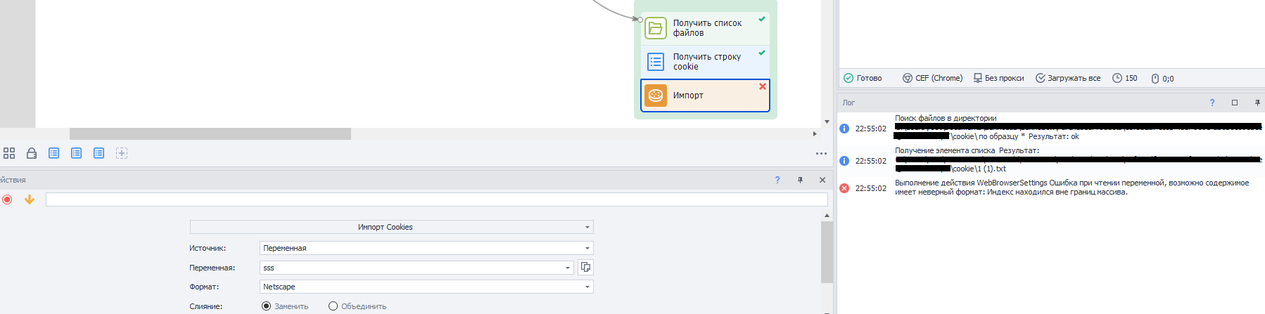This screenshot has height=314, width=1265.
Task: Select the Заменить merge option
Action: (285, 306)
